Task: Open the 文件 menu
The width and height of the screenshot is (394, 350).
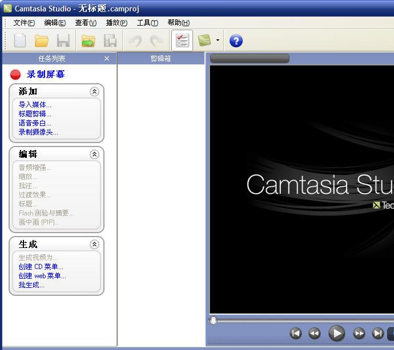Action: pyautogui.click(x=24, y=23)
